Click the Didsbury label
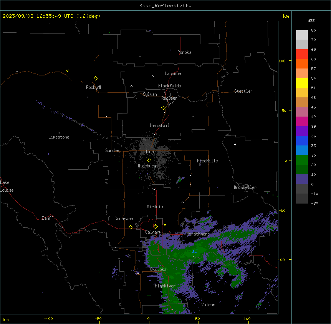The height and width of the screenshot is (324, 331). (147, 166)
